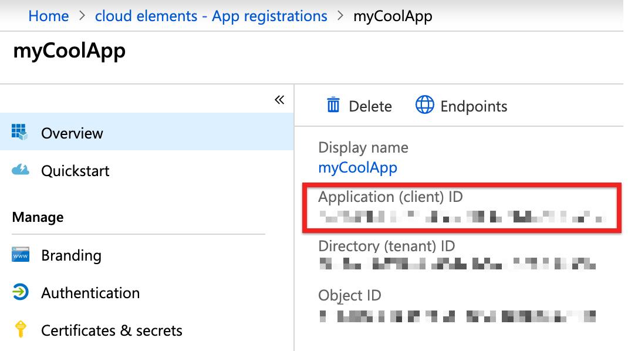628x351 pixels.
Task: Click the Certificates & secrets key icon
Action: coord(20,330)
